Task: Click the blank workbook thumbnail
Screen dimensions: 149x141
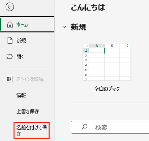Action: point(107,62)
